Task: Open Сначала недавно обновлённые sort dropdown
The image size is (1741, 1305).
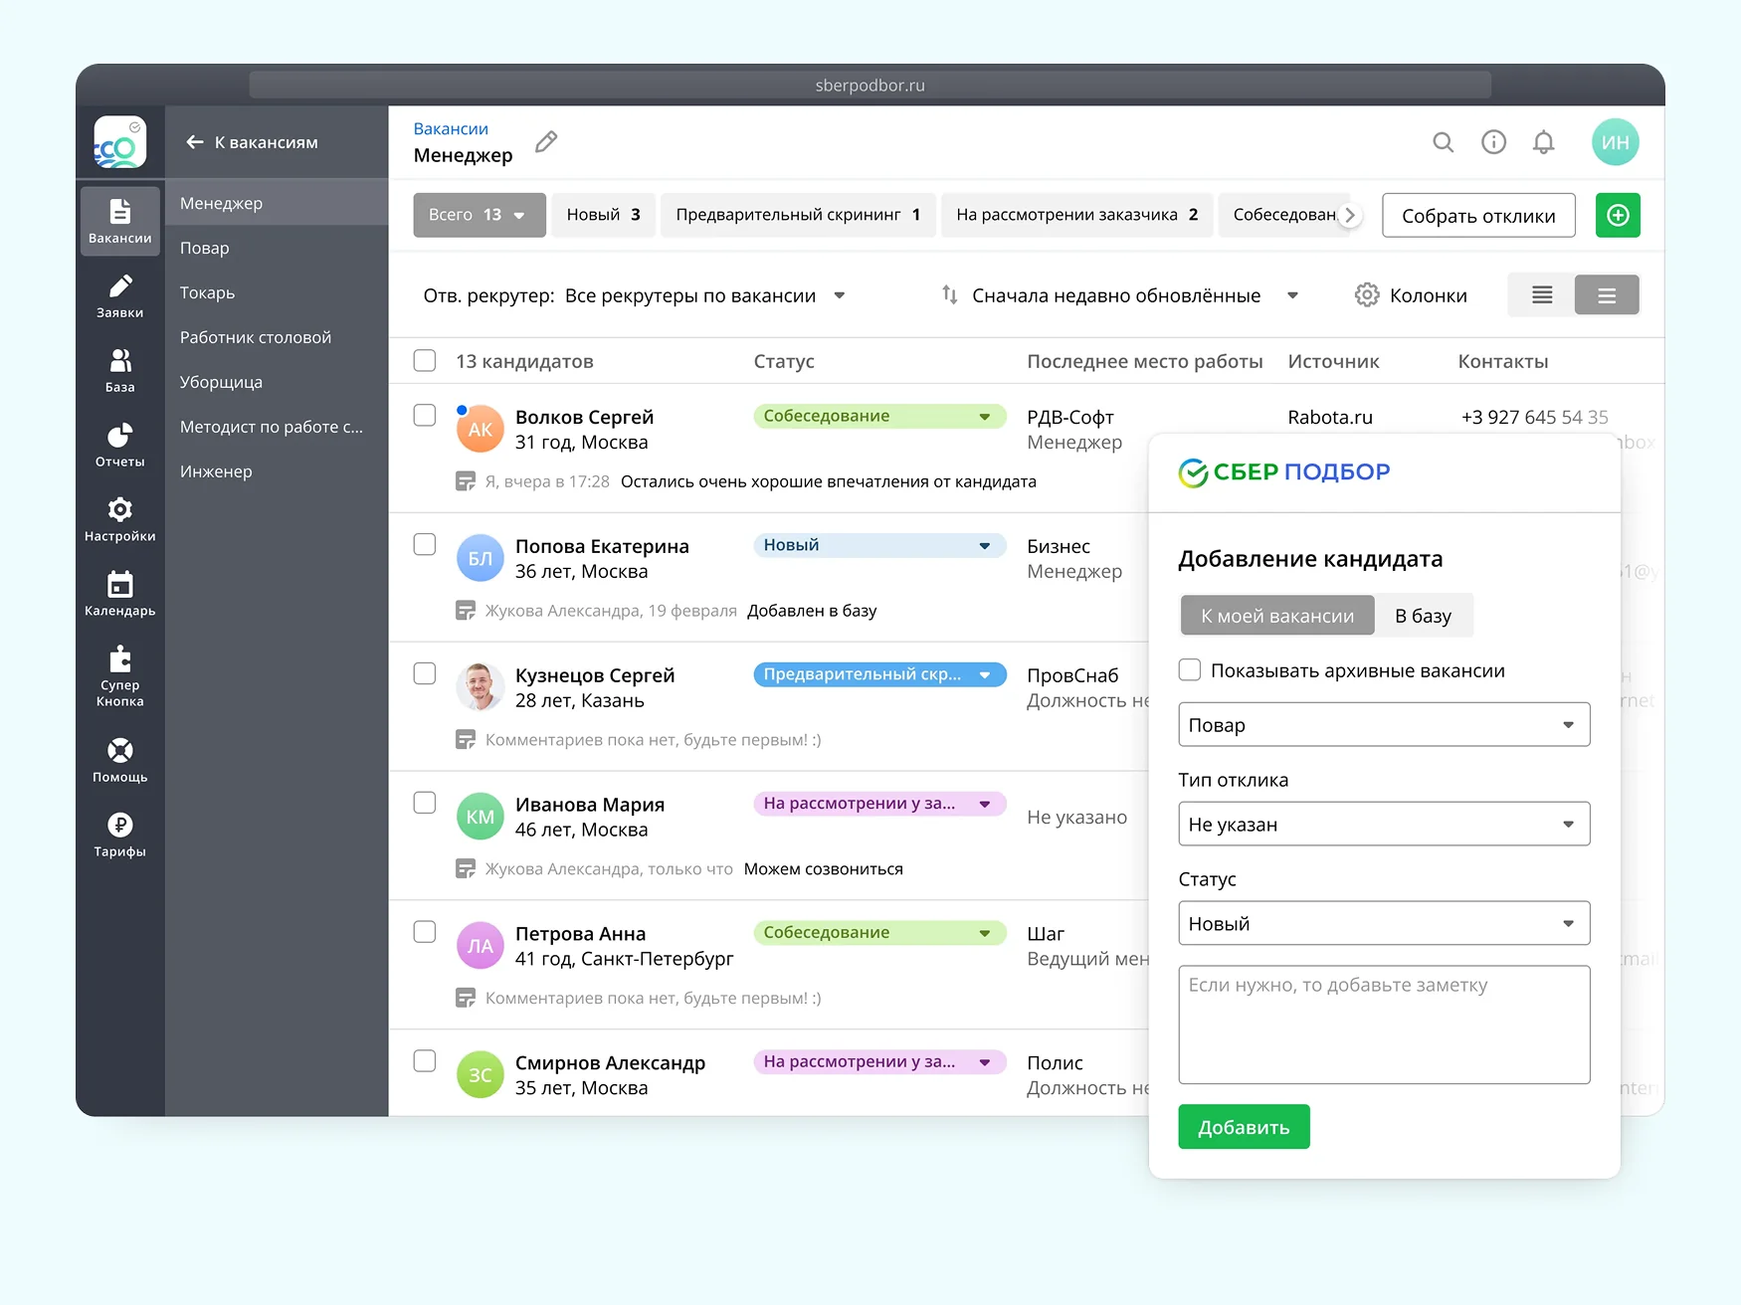Action: click(1134, 295)
